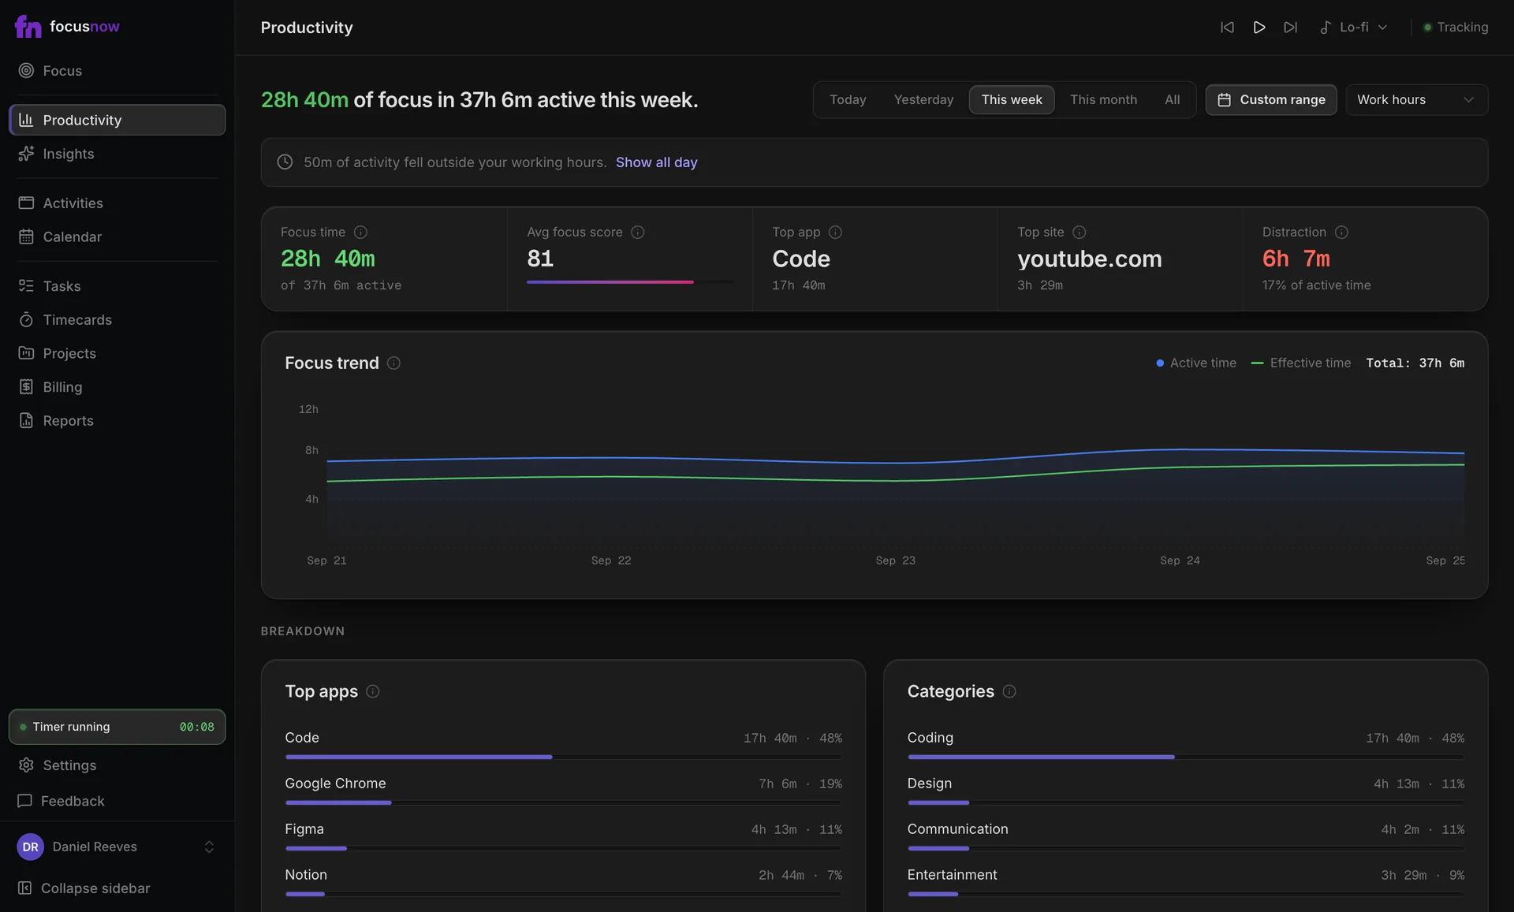Open the Reports page
The image size is (1514, 912).
(117, 421)
